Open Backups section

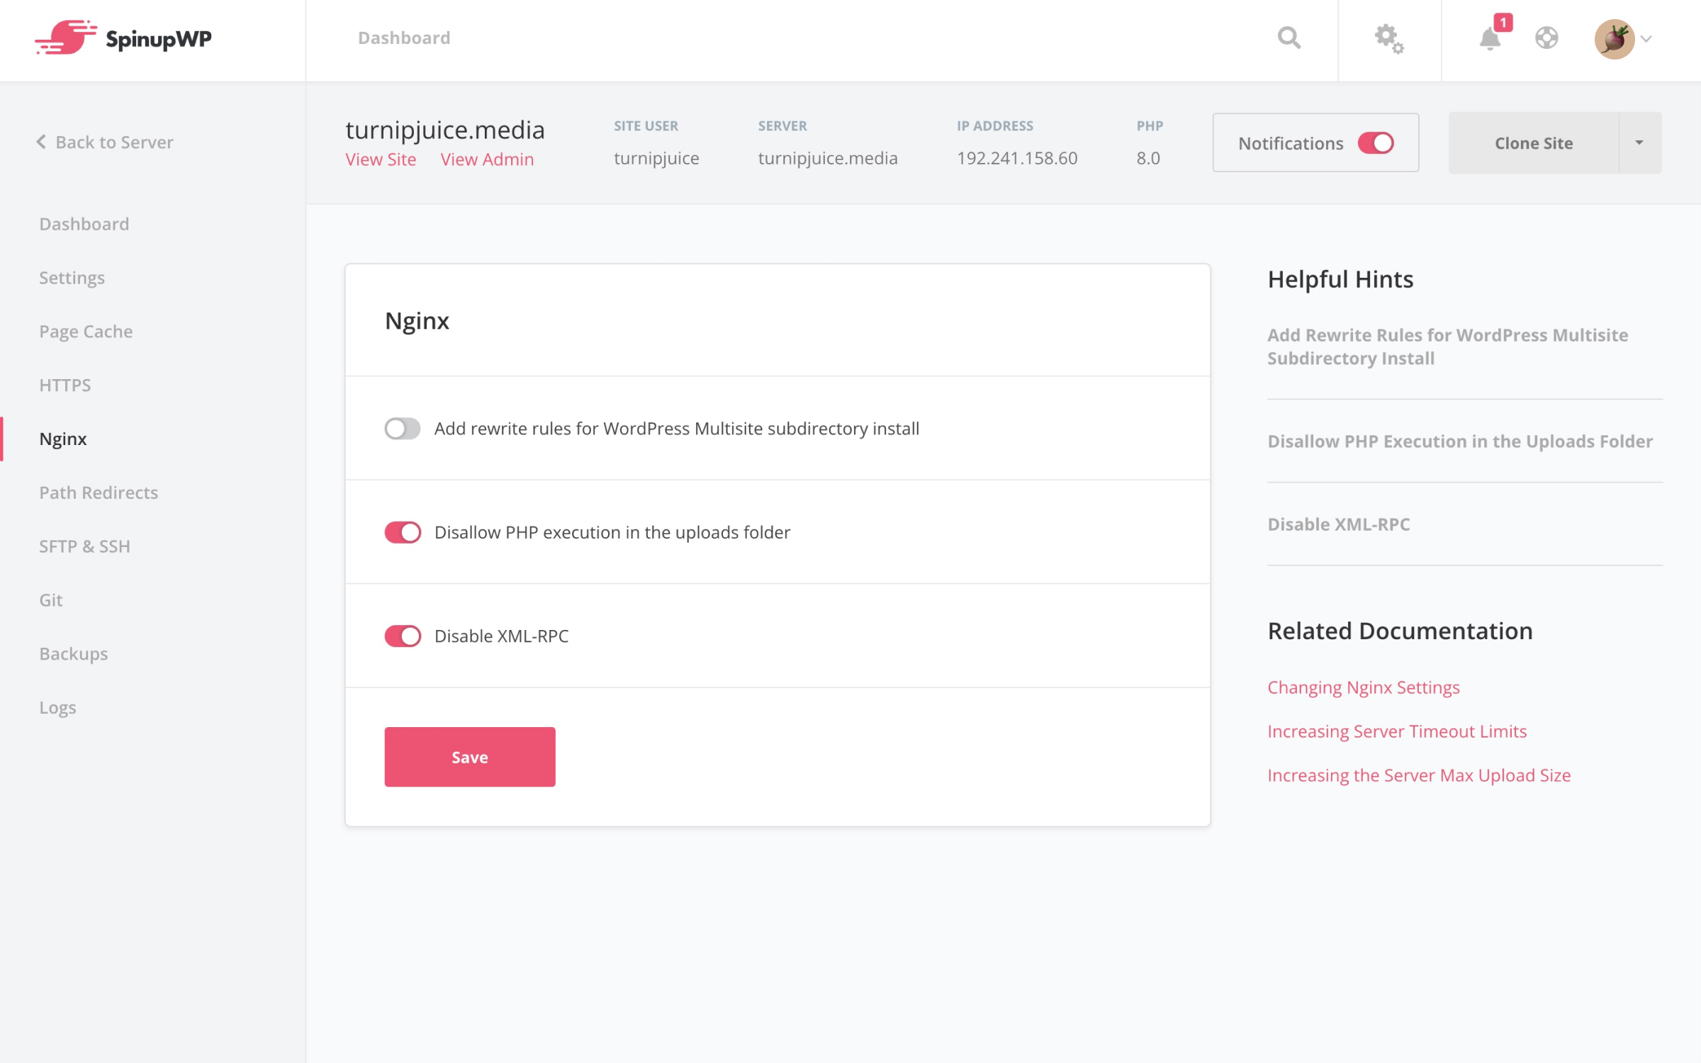click(x=74, y=653)
